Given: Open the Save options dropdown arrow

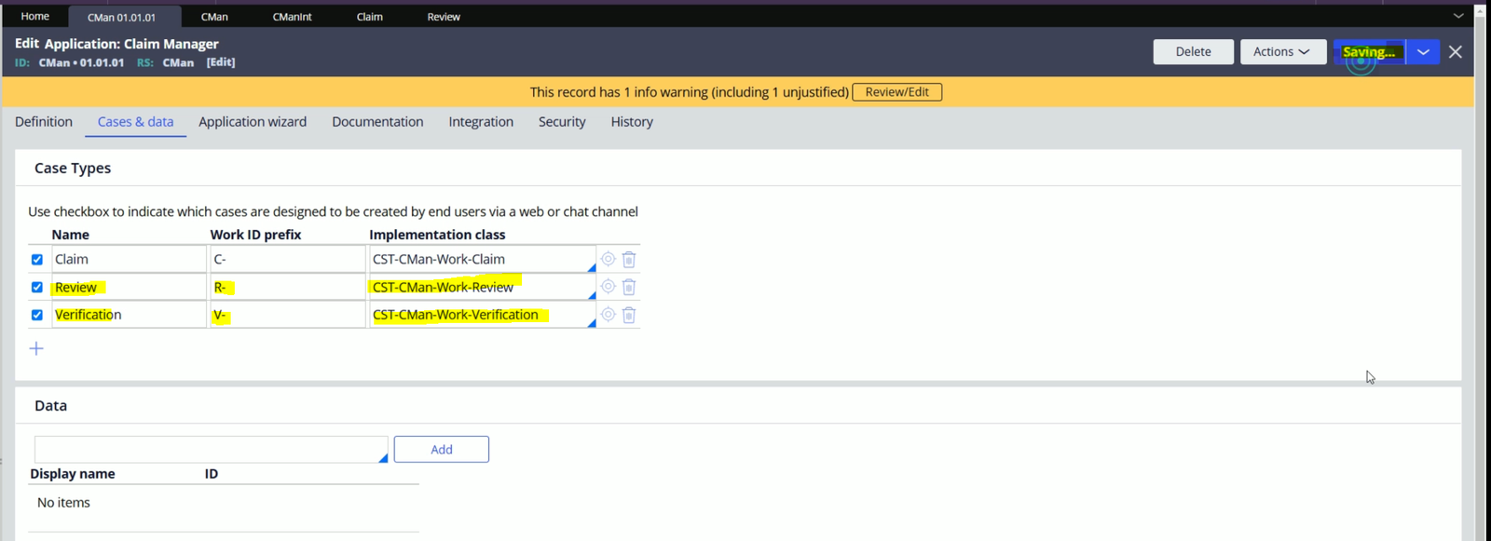Looking at the screenshot, I should click(1423, 52).
